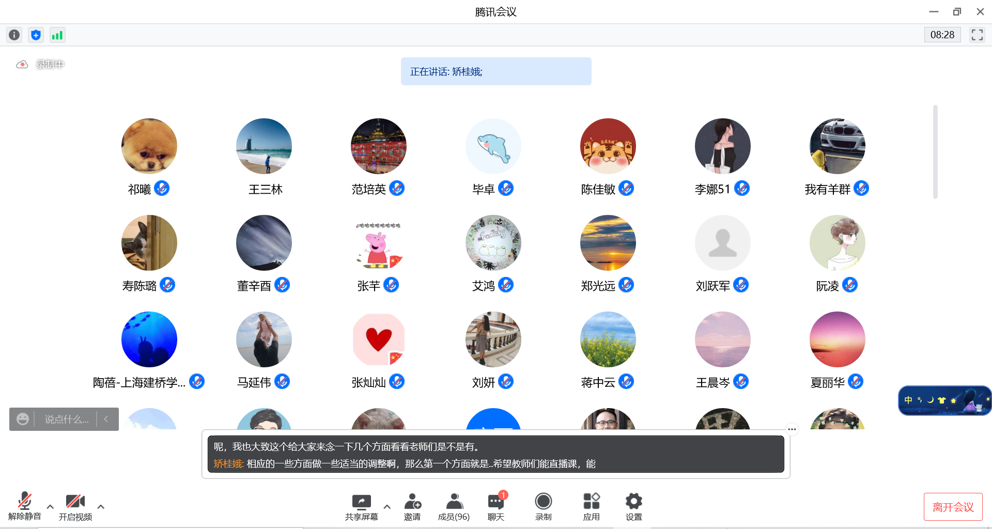
Task: Click the blue security shield icon
Action: [x=36, y=35]
